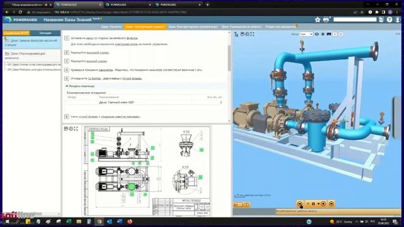Click the weather widget on taskbar
Image resolution: width=404 pixels, height=227 pixels.
(342, 221)
